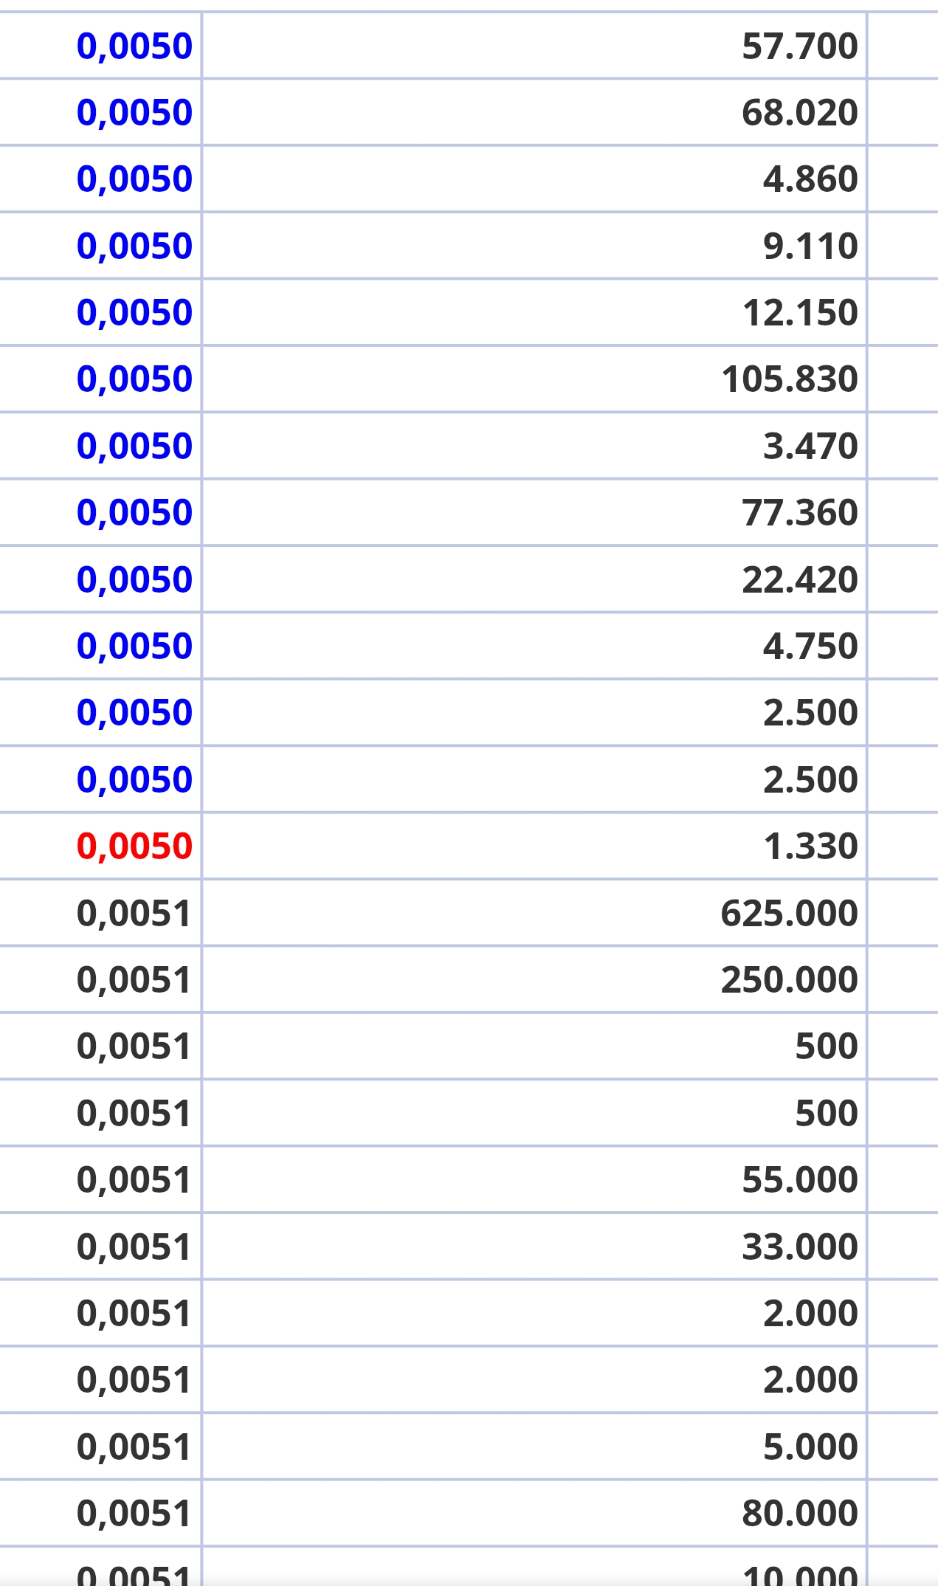Click the 4.860 volume value
Viewport: 938px width, 1586px height.
pos(810,179)
